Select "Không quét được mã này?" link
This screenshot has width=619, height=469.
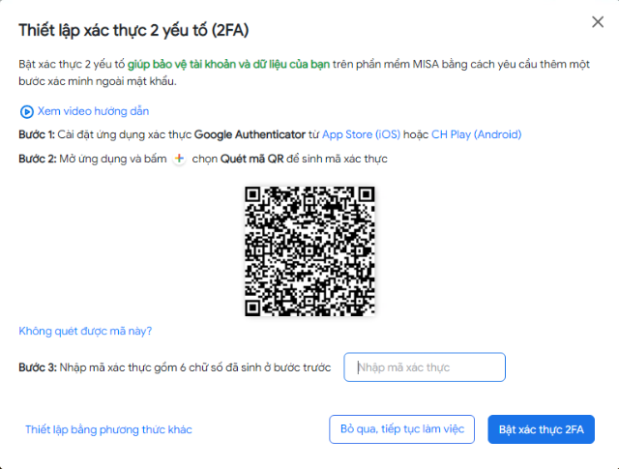click(x=85, y=332)
